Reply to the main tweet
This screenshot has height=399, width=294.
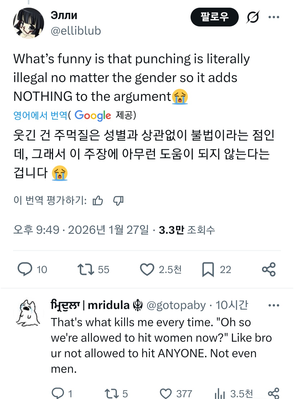[25, 269]
